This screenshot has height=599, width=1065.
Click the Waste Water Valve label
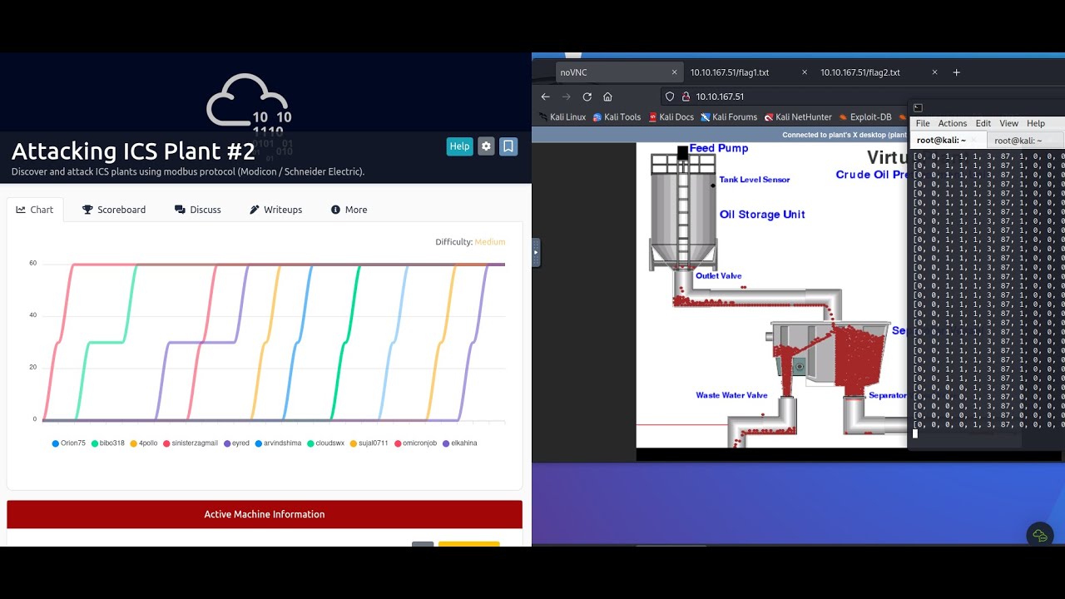point(731,396)
